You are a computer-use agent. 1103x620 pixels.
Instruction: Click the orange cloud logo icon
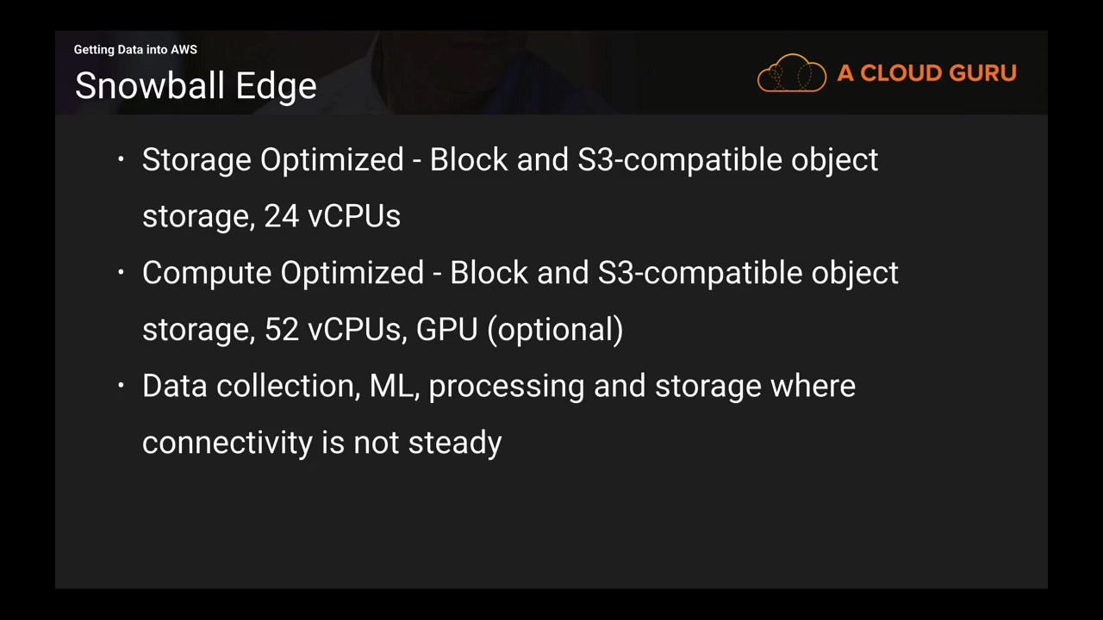tap(791, 73)
